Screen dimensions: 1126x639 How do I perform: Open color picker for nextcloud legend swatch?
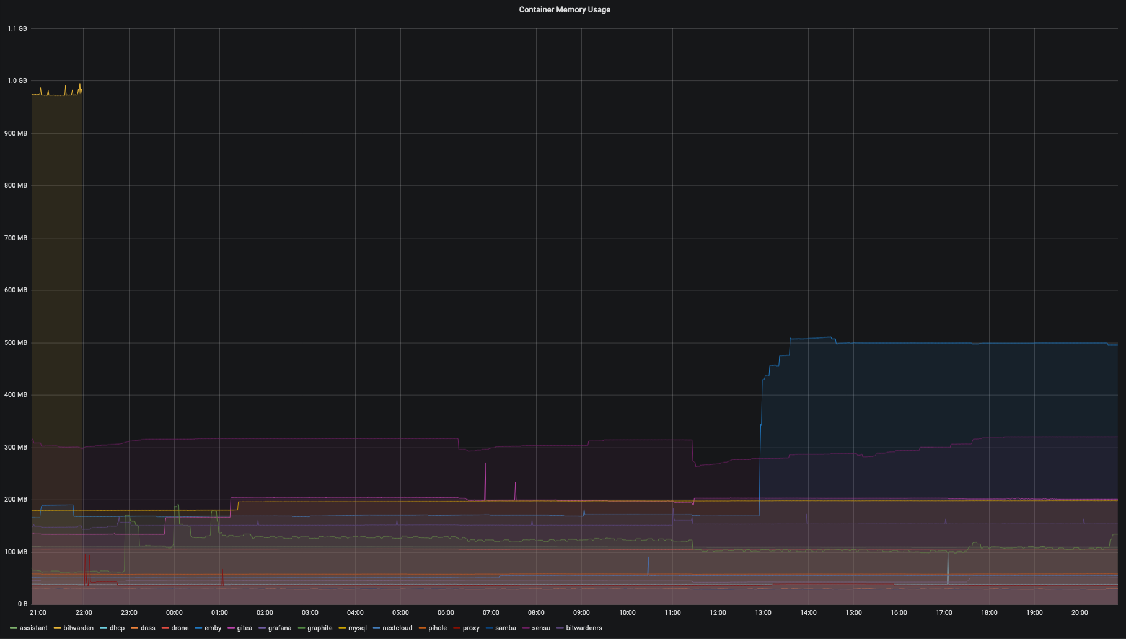377,628
